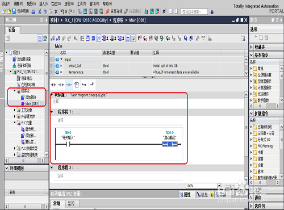Click the zoom slider beside the 100% box
The height and width of the screenshot is (210, 284).
231,186
